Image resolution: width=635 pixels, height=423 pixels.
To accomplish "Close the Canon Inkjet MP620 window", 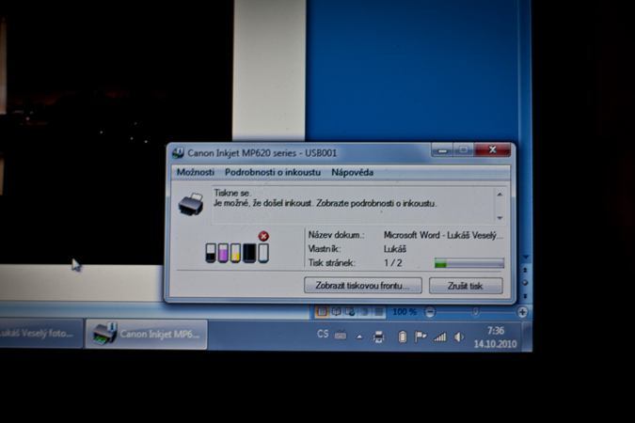I will pos(492,150).
